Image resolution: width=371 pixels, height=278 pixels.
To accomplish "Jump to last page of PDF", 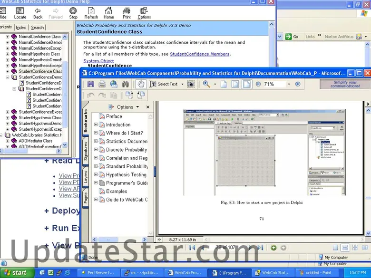I will click(261, 248).
